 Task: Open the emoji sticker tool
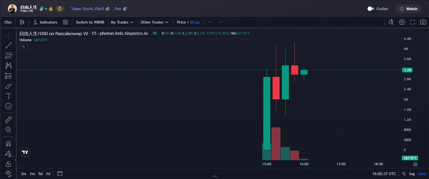coord(9,106)
